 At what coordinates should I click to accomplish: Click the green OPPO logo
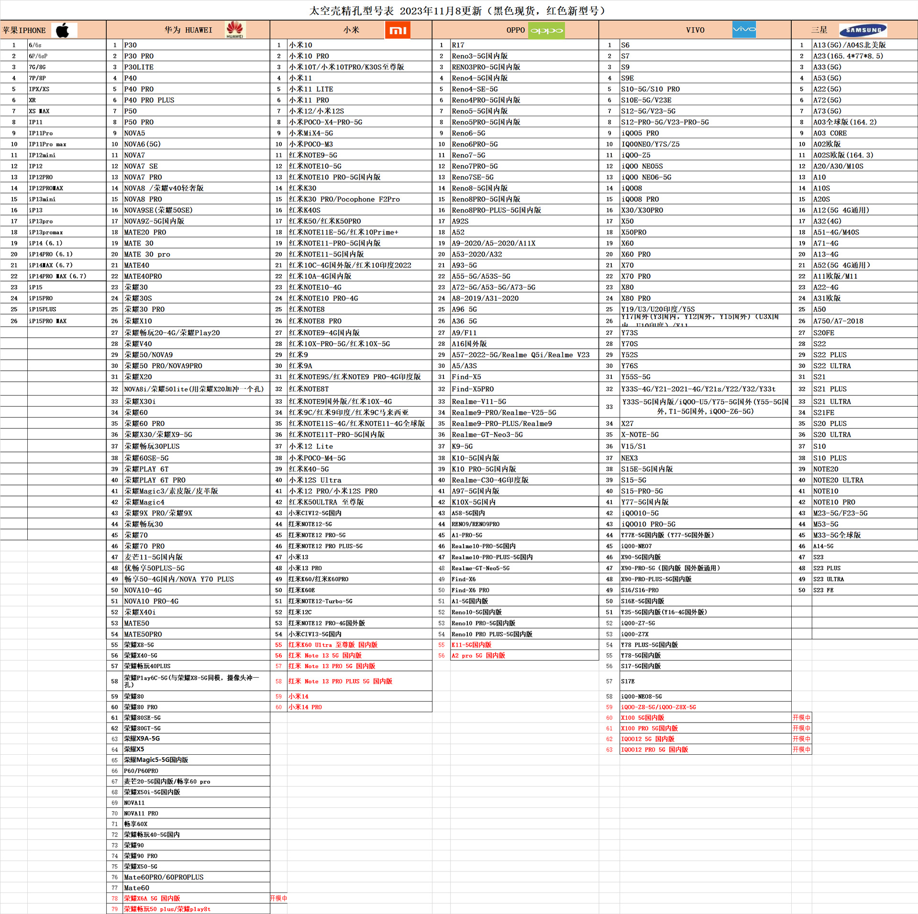tap(546, 30)
